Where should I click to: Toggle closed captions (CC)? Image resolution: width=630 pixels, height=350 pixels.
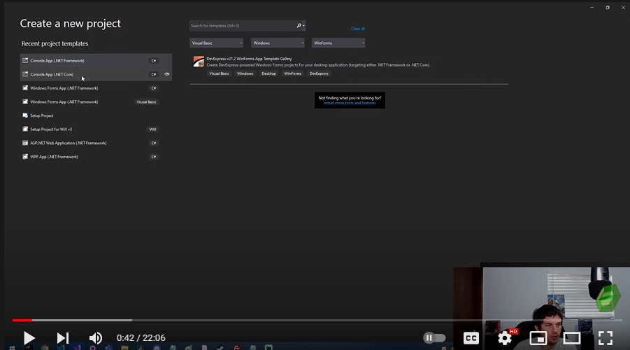tap(471, 338)
